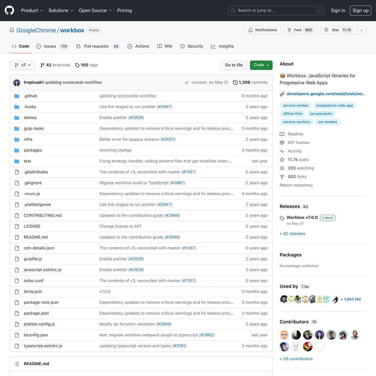Viewport: 376px width, 376px height.
Task: Open the Star lists dropdown arrow
Action: coord(361,30)
